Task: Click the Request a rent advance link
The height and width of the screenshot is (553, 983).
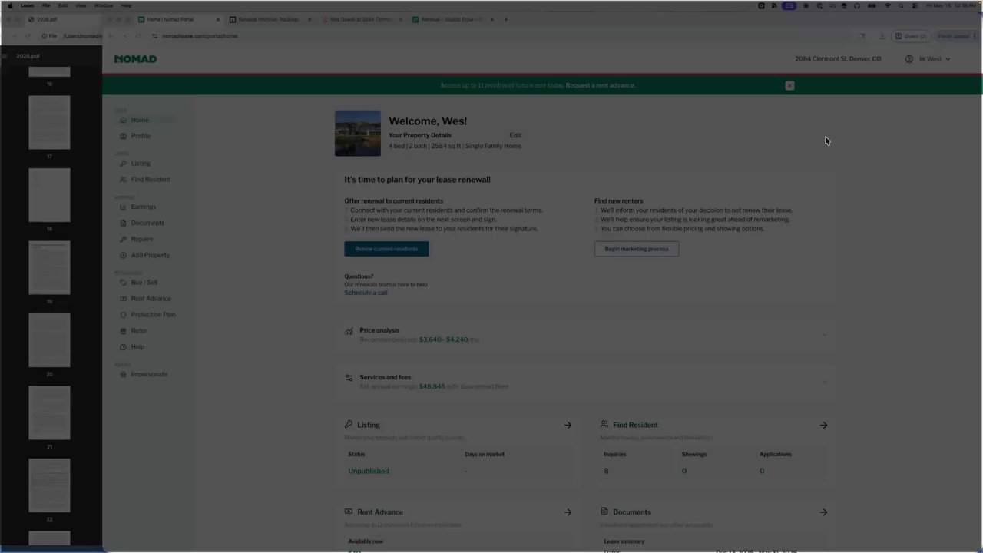Action: click(x=601, y=85)
